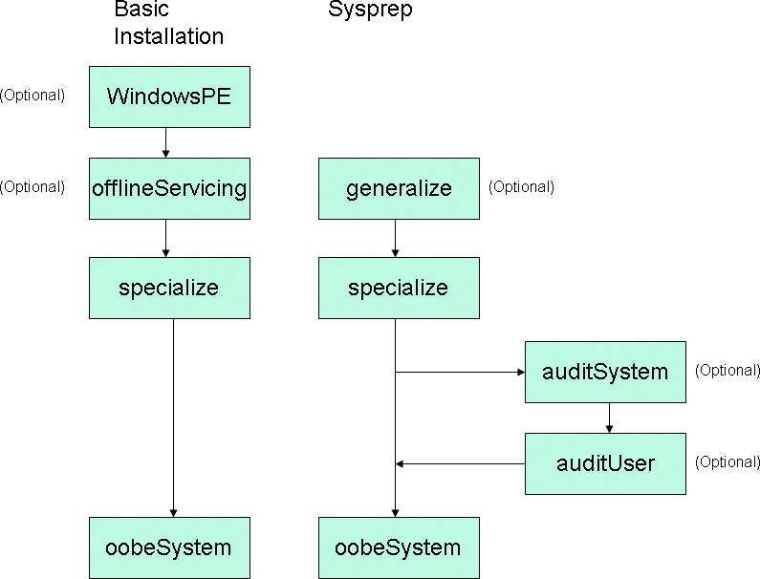Click '(Optional)' label beside auditUser
The width and height of the screenshot is (760, 579).
(x=727, y=462)
